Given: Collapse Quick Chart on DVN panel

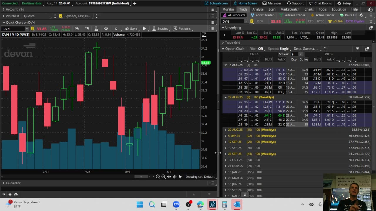Looking at the screenshot, I should 4,22.
